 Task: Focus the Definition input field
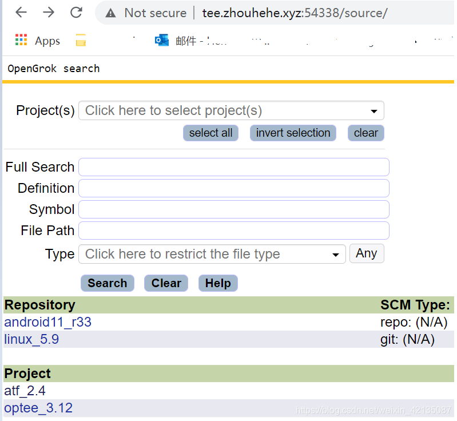tap(234, 188)
